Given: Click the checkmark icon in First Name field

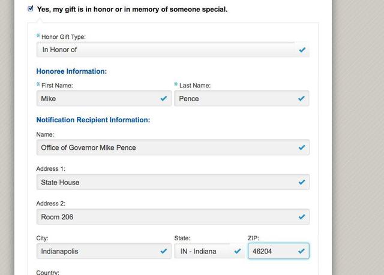Looking at the screenshot, I should (x=164, y=98).
